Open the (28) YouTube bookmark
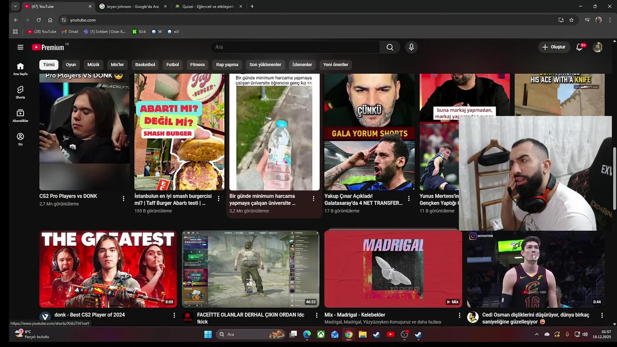The width and height of the screenshot is (617, 347). (x=42, y=32)
